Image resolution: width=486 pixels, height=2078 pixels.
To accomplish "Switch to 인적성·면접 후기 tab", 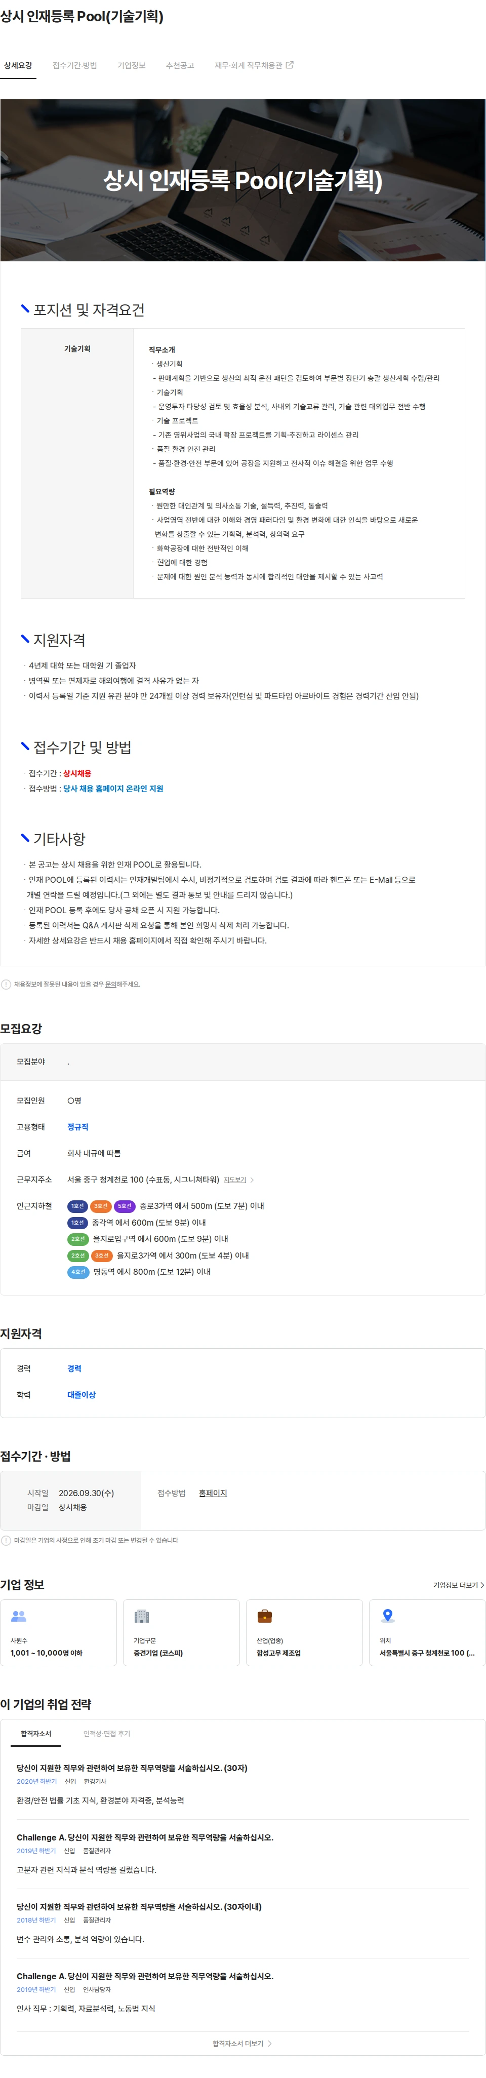I will 106,1734.
